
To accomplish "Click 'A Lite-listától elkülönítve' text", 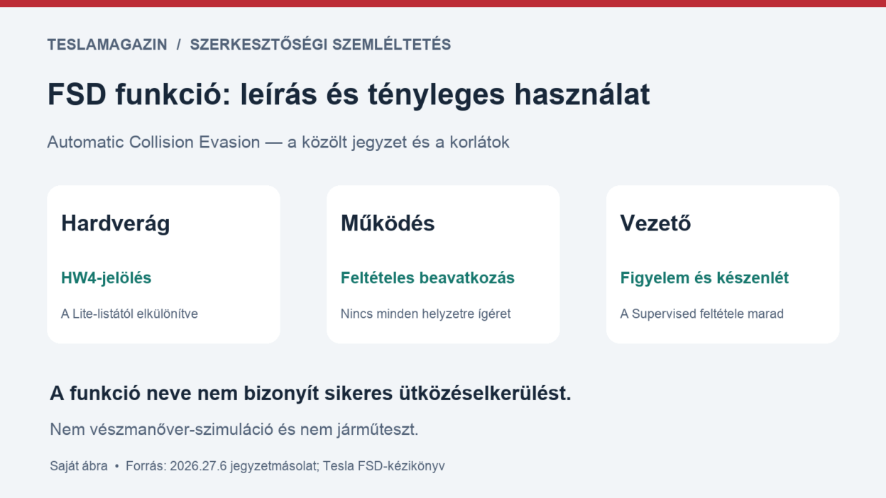I will (130, 314).
